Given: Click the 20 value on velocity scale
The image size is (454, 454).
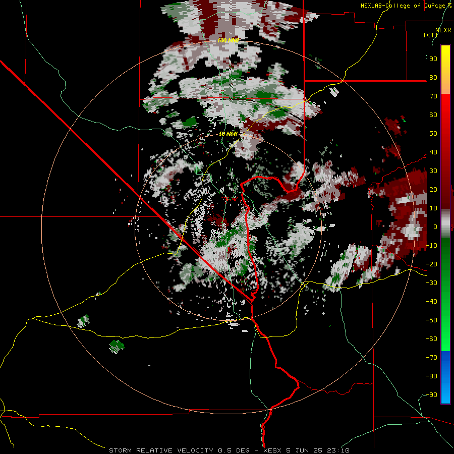Looking at the screenshot, I should (x=433, y=190).
